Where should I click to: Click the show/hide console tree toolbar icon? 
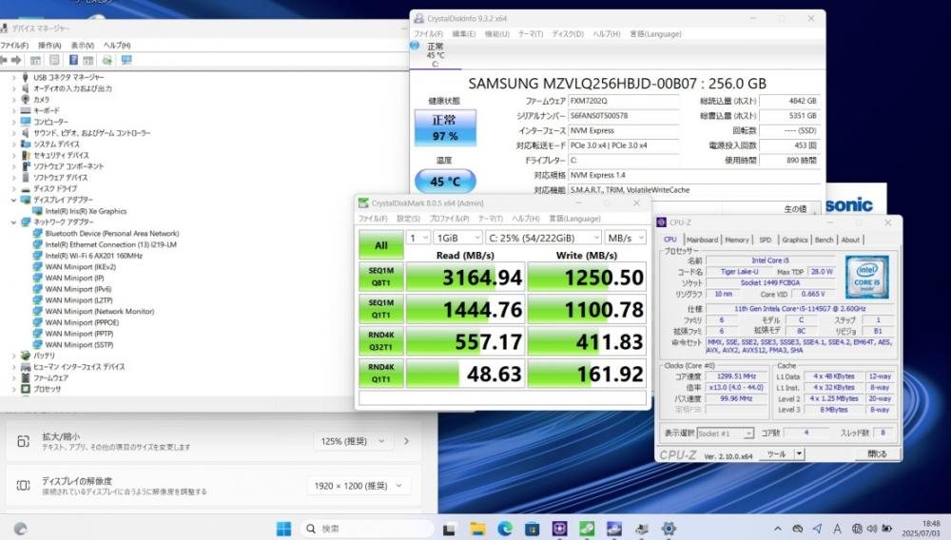[36, 60]
